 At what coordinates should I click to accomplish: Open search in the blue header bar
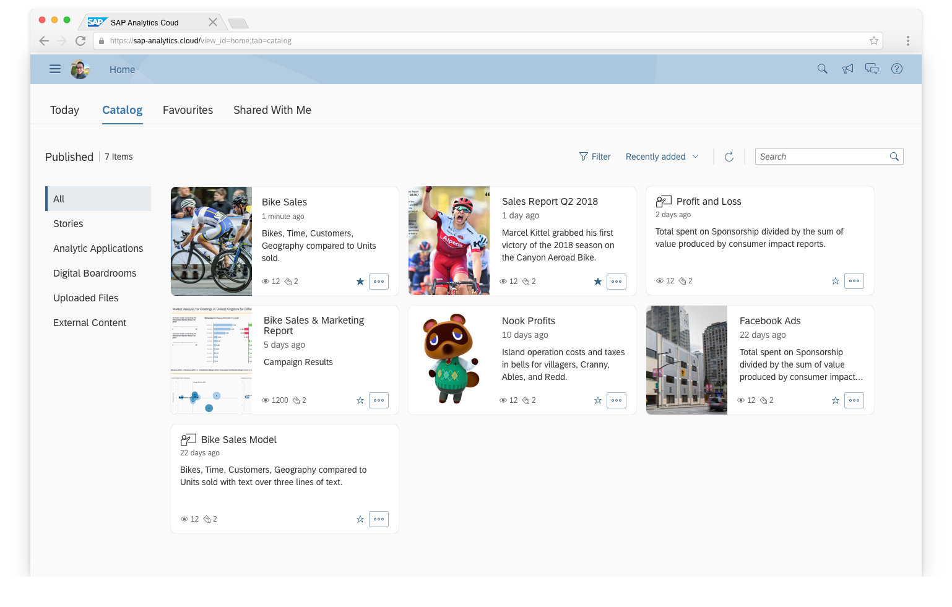tap(822, 69)
